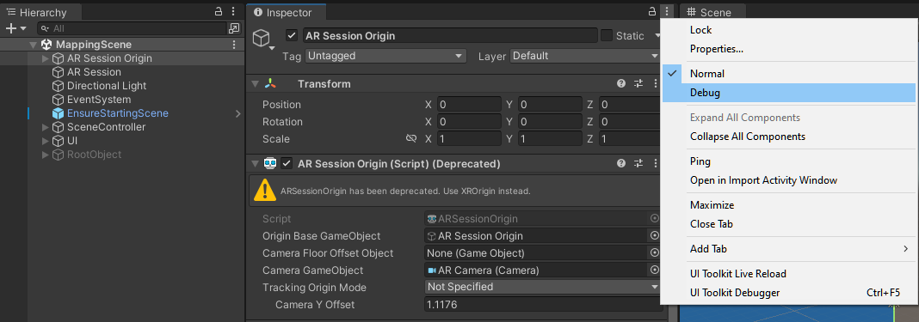Expand AR Session Origin in Hierarchy

click(46, 58)
